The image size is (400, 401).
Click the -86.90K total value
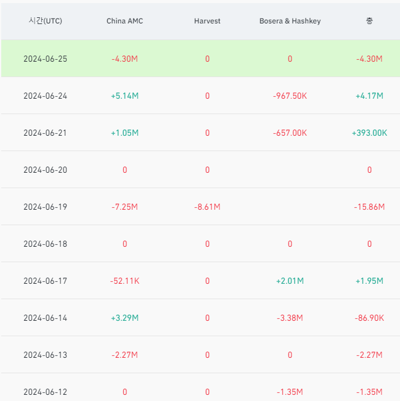[369, 318]
